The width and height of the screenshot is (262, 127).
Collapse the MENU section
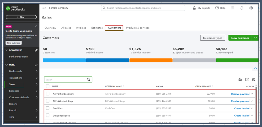(x=7, y=65)
